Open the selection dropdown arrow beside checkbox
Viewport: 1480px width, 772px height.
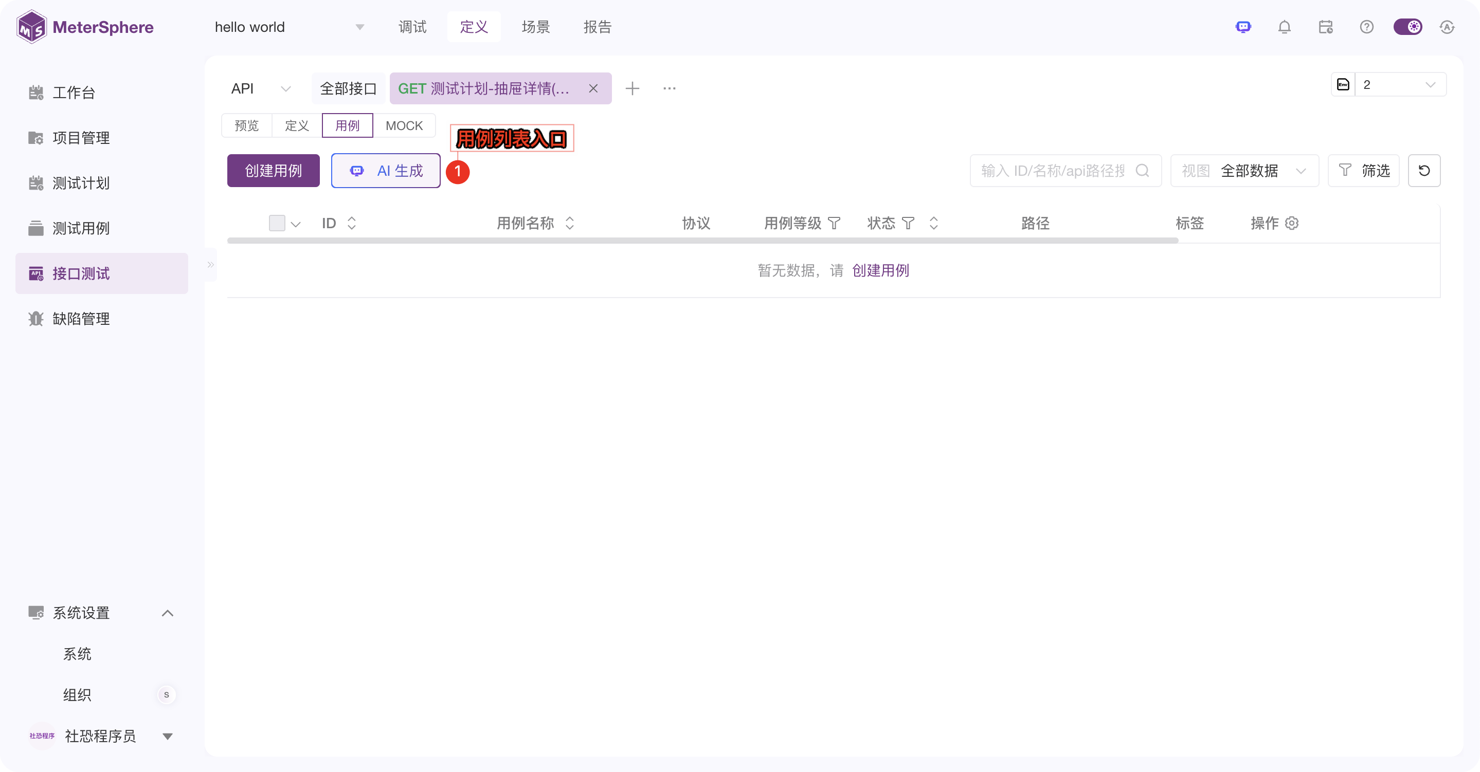coord(296,224)
